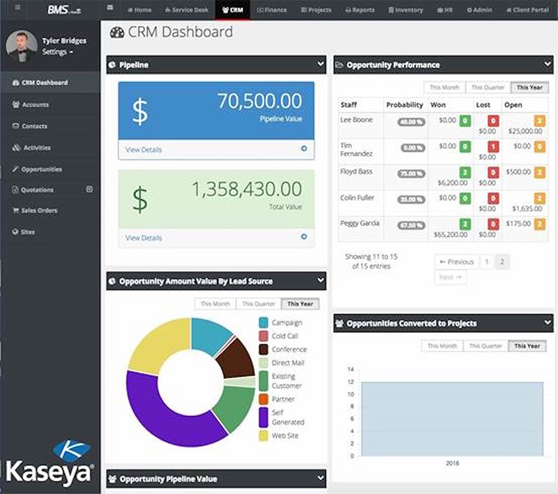Select This Quarter in the lead source chart

(x=259, y=303)
